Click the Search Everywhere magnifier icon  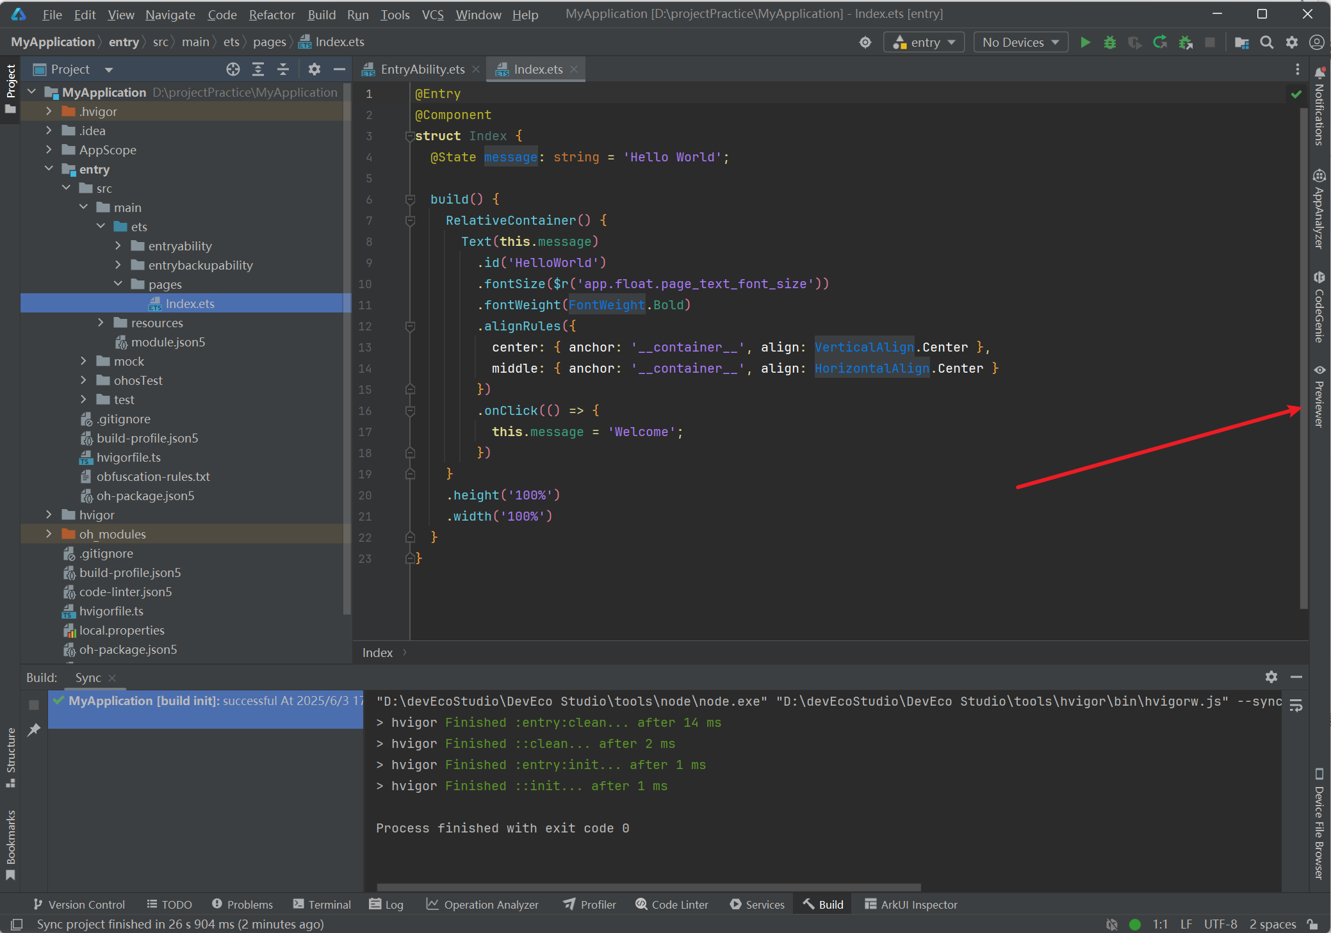tap(1266, 42)
